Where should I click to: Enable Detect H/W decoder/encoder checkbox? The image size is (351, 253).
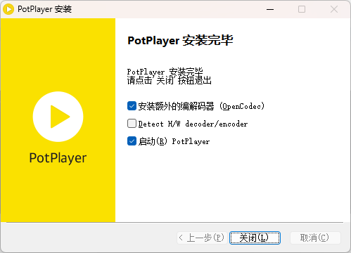pos(132,124)
